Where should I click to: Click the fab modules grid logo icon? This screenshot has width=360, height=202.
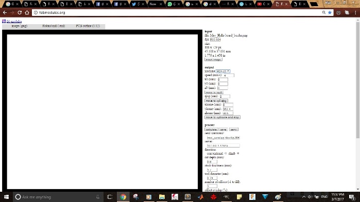pyautogui.click(x=4, y=21)
